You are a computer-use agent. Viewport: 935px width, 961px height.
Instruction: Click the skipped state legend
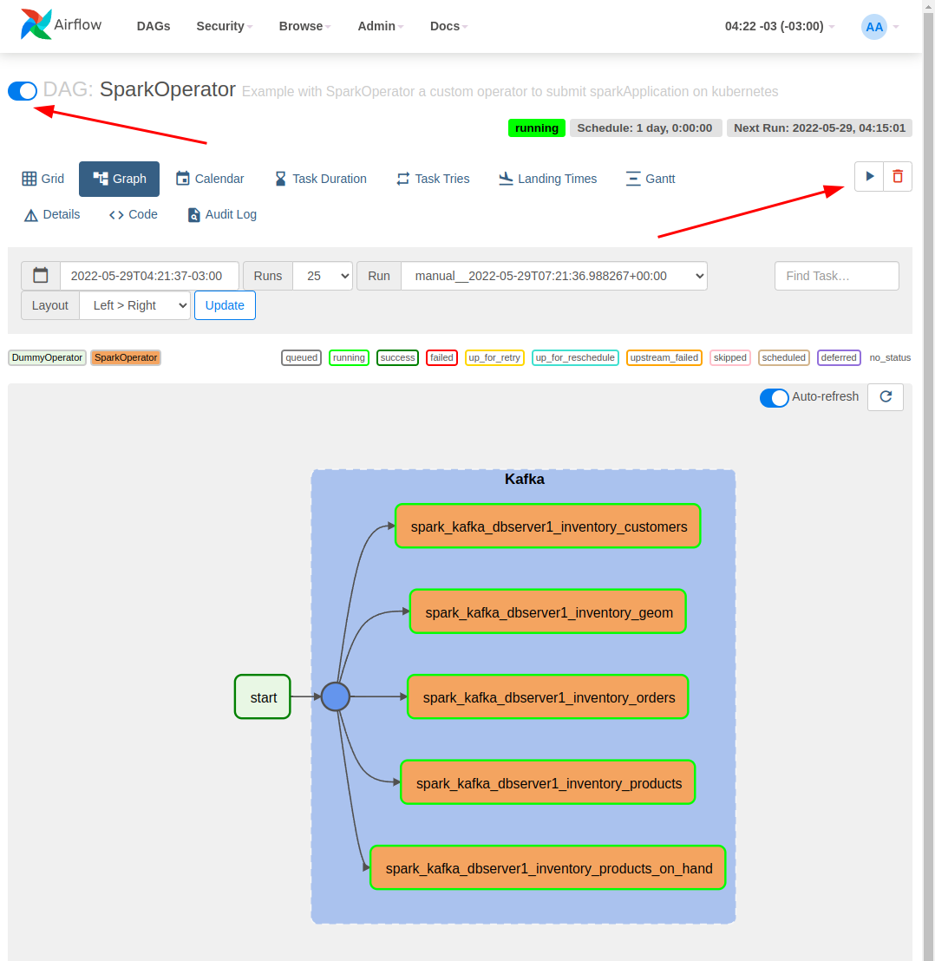click(x=730, y=358)
